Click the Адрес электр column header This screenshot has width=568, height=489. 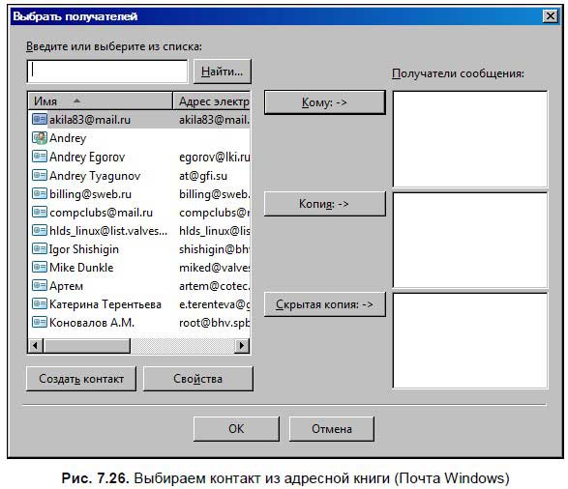pyautogui.click(x=212, y=101)
